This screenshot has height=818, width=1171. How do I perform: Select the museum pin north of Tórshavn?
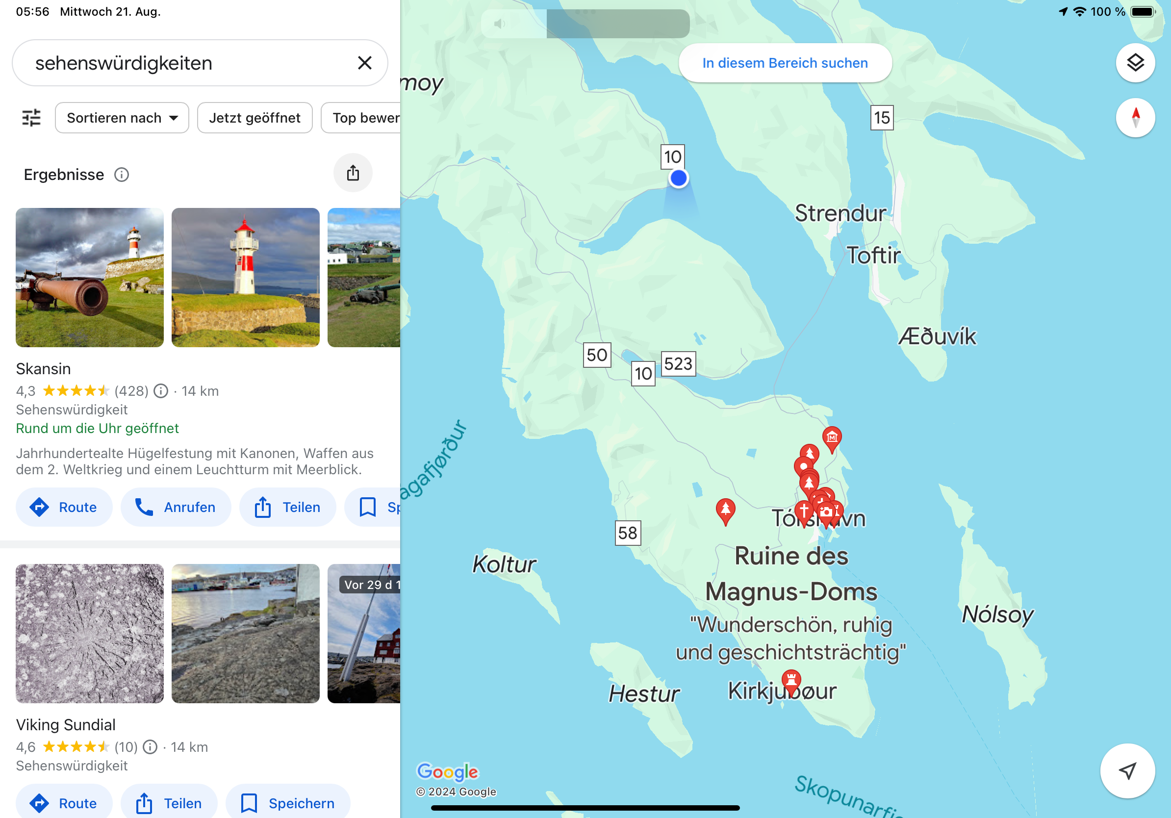click(x=832, y=438)
